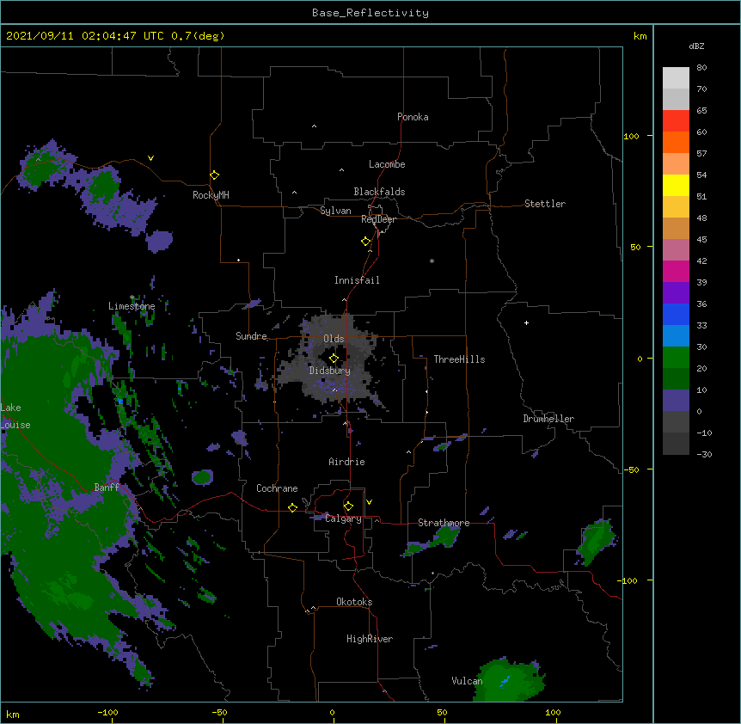Click the Okotoks label

pyautogui.click(x=354, y=602)
